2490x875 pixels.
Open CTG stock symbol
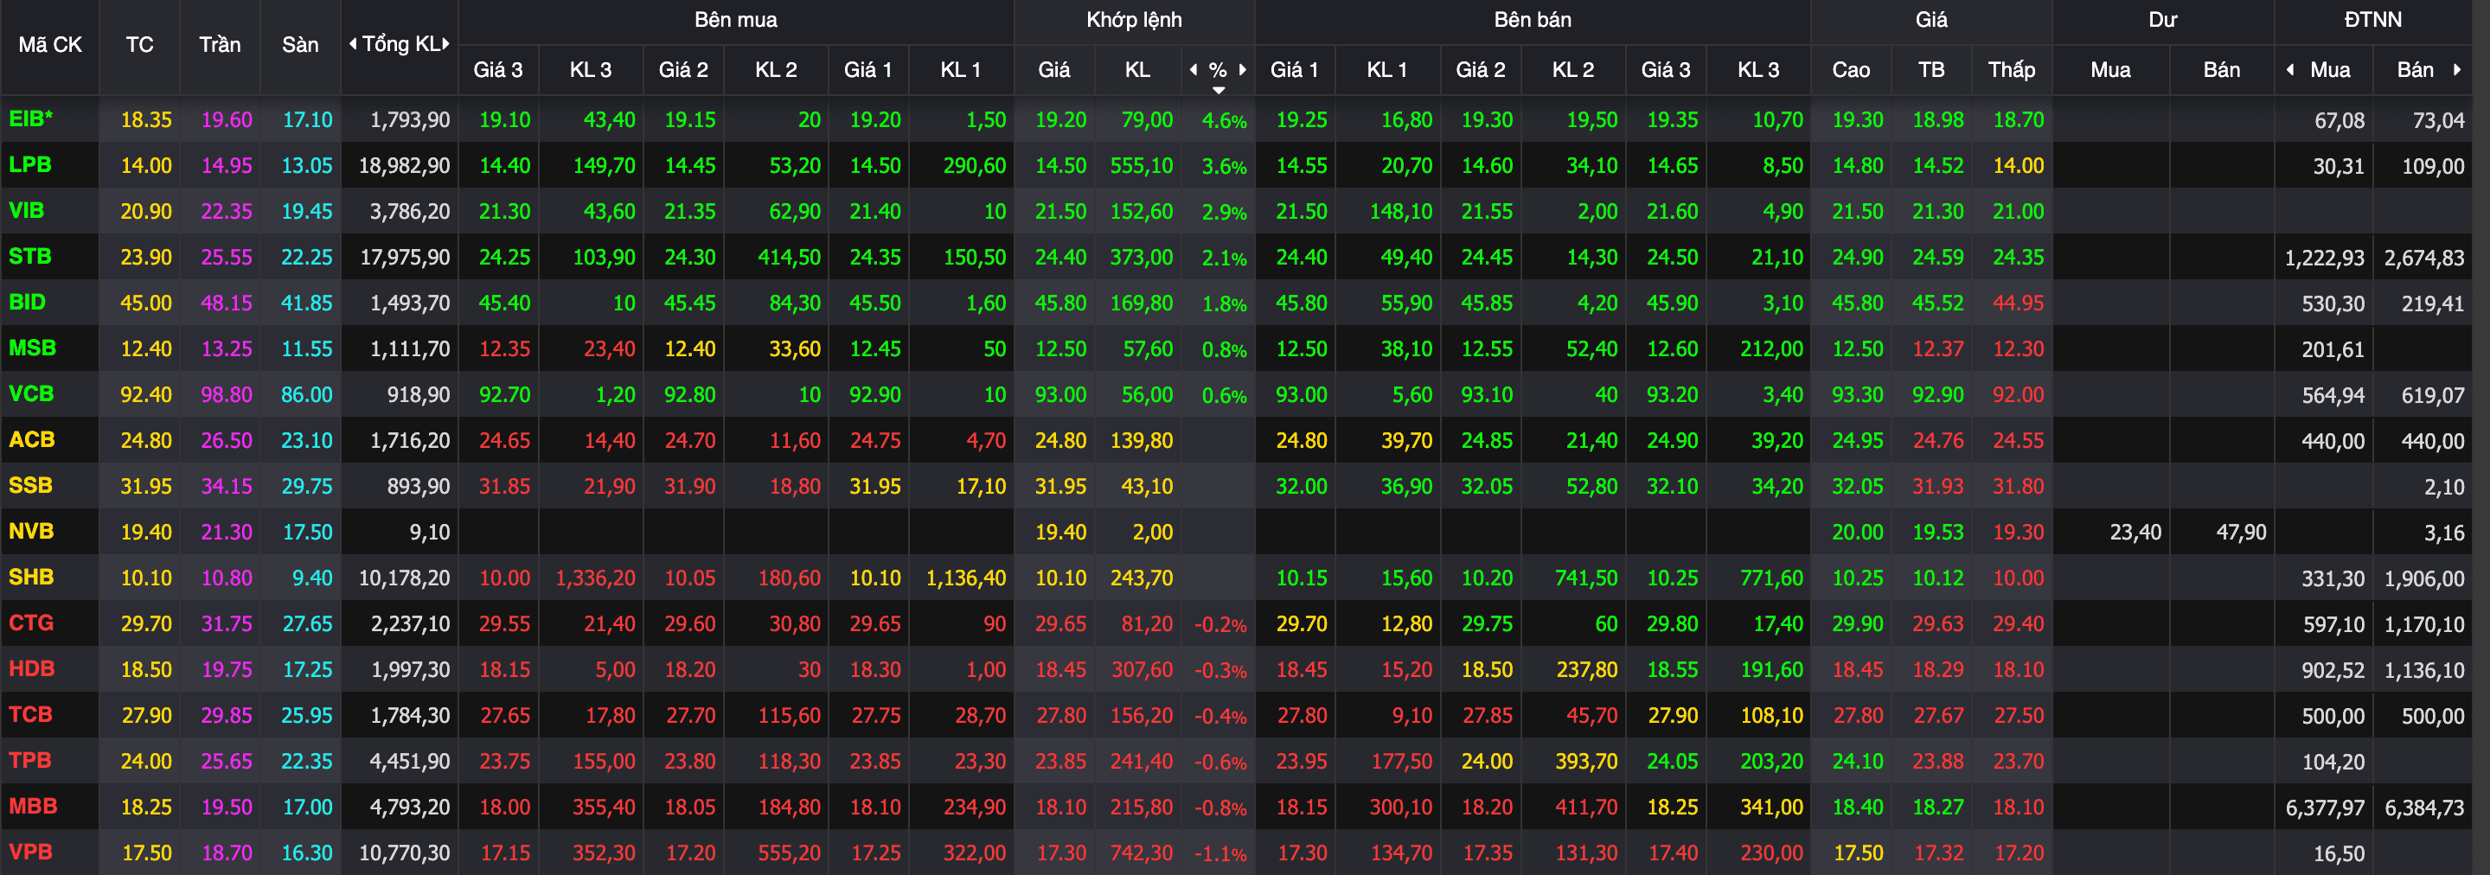point(31,623)
